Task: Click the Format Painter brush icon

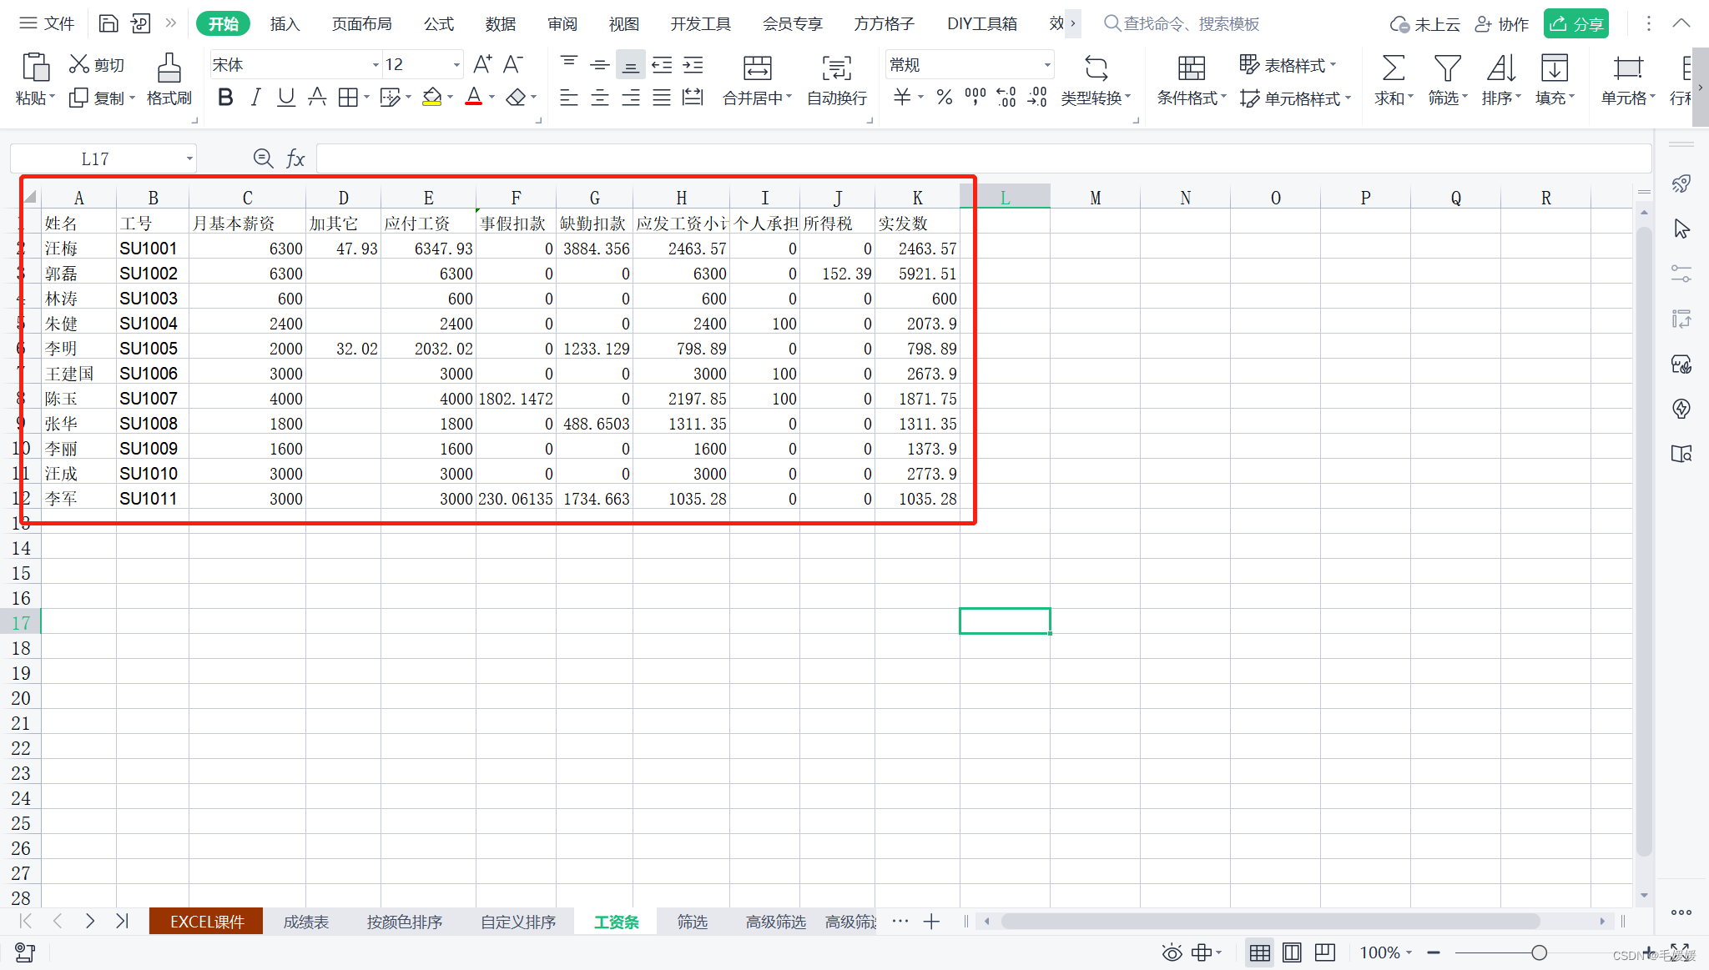Action: (x=169, y=68)
